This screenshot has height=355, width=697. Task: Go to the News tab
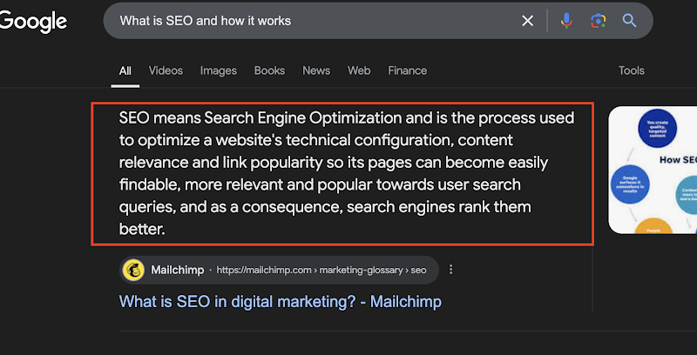[x=316, y=70]
